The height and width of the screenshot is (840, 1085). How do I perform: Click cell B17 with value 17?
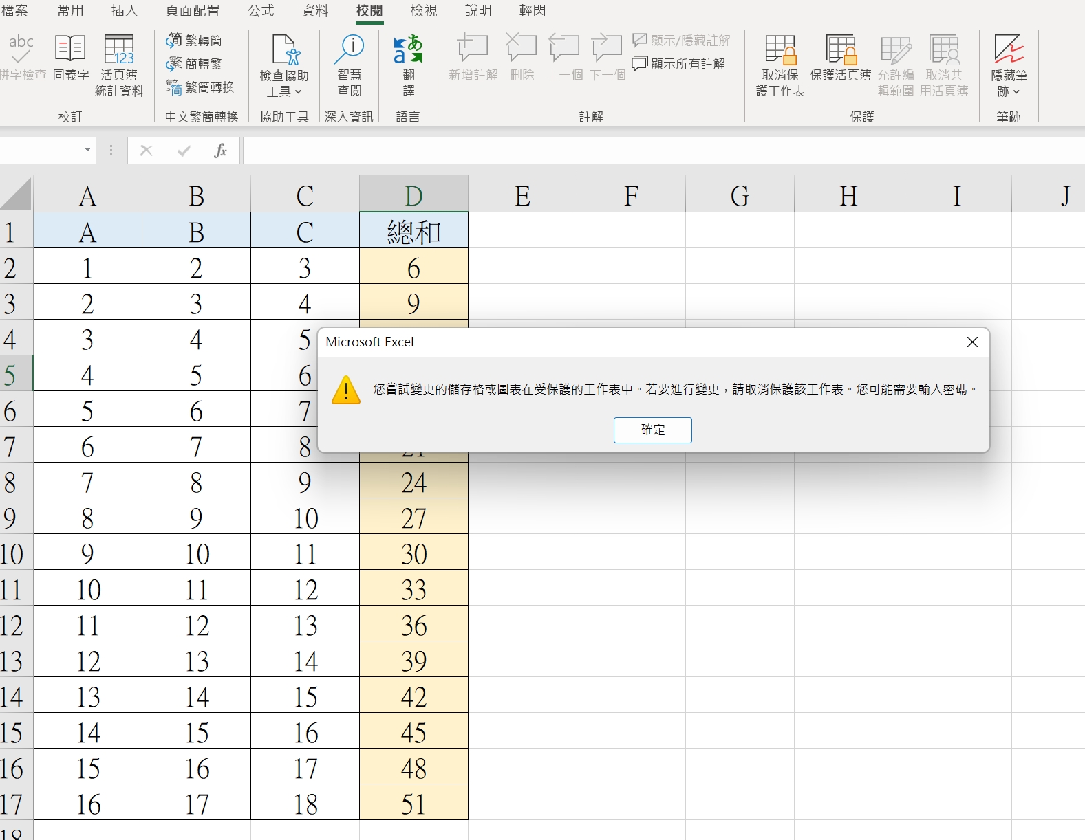tap(196, 804)
